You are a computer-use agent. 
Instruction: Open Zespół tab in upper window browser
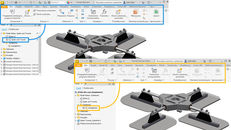pos(4,29)
